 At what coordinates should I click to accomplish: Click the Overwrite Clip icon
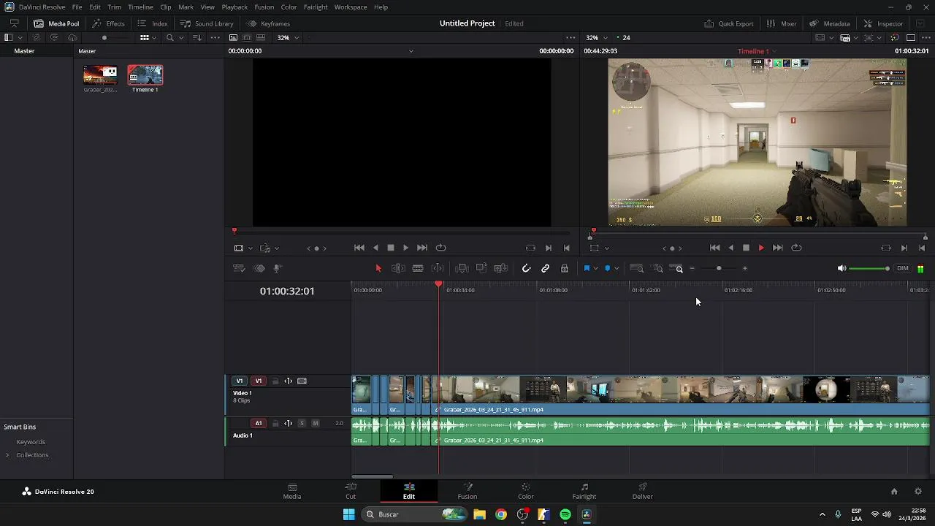(x=481, y=269)
